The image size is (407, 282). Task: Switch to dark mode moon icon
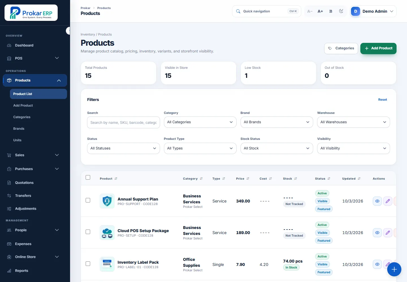[x=341, y=11]
